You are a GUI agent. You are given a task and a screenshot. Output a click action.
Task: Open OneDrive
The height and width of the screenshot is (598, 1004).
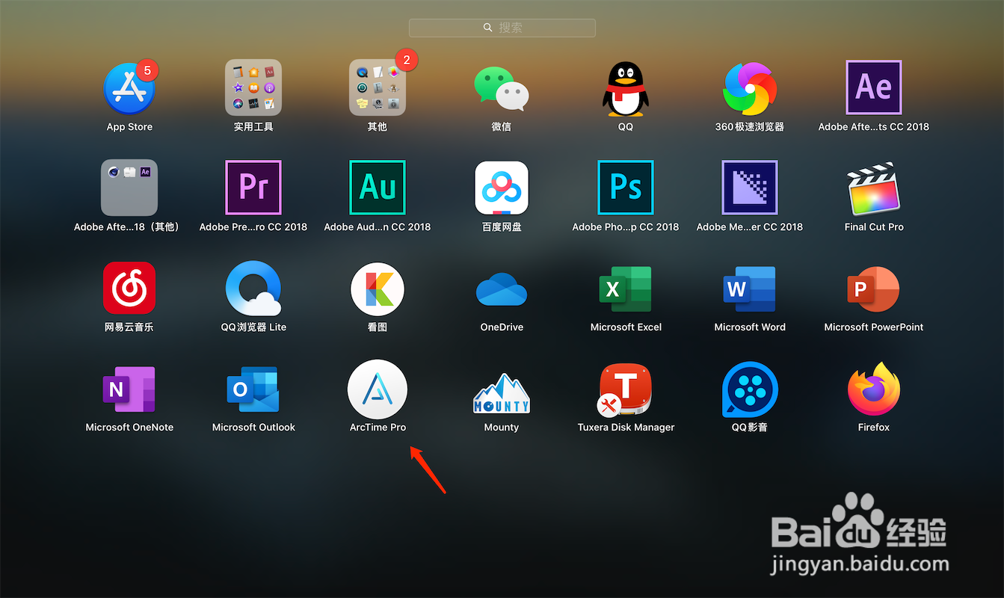(502, 289)
